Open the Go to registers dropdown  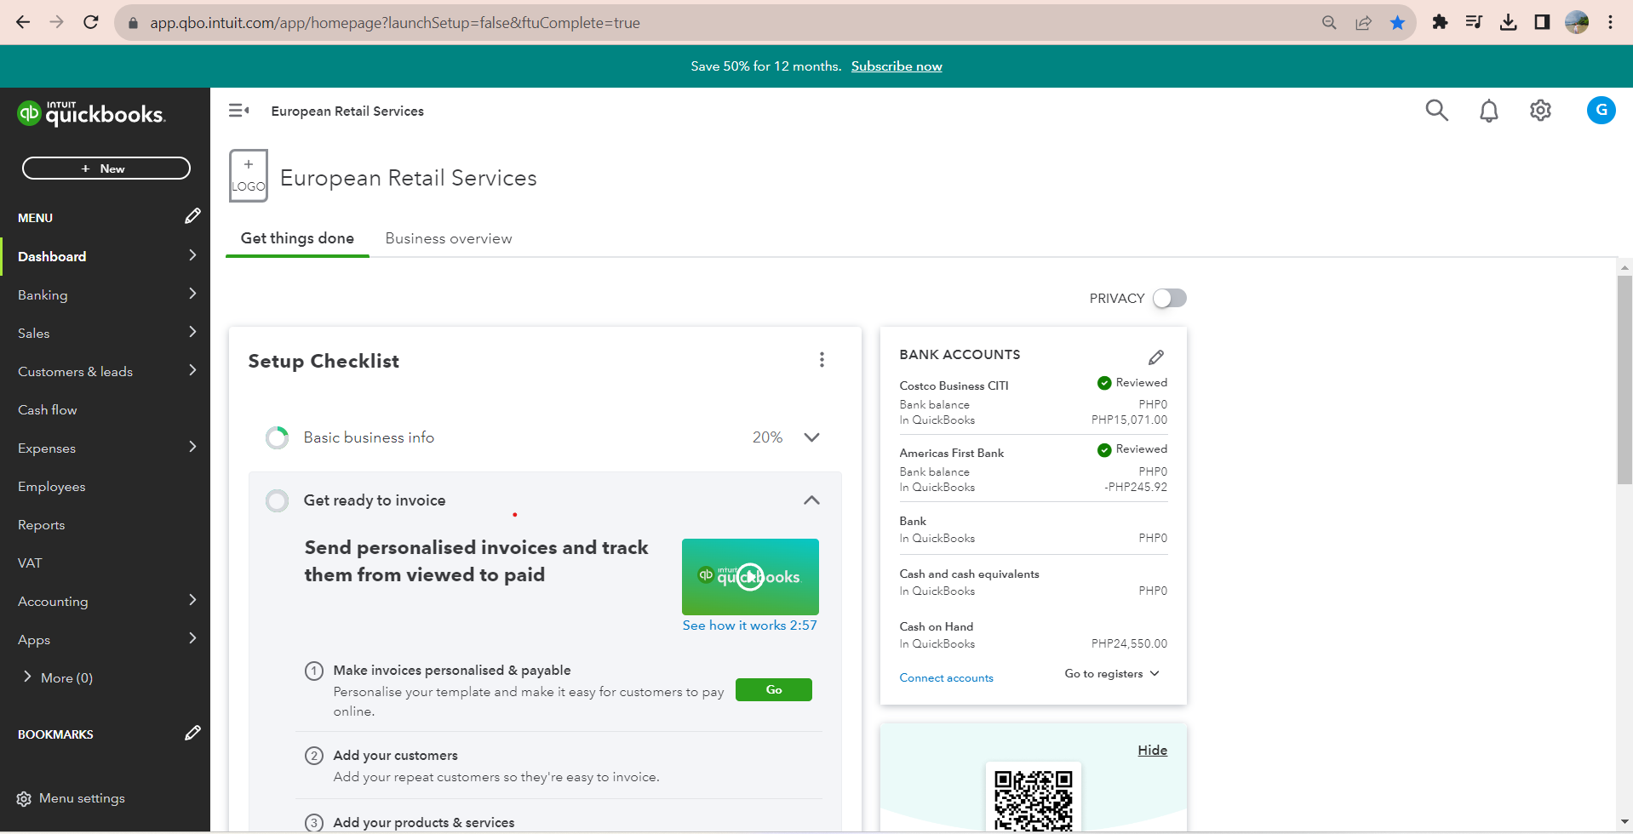click(x=1111, y=674)
